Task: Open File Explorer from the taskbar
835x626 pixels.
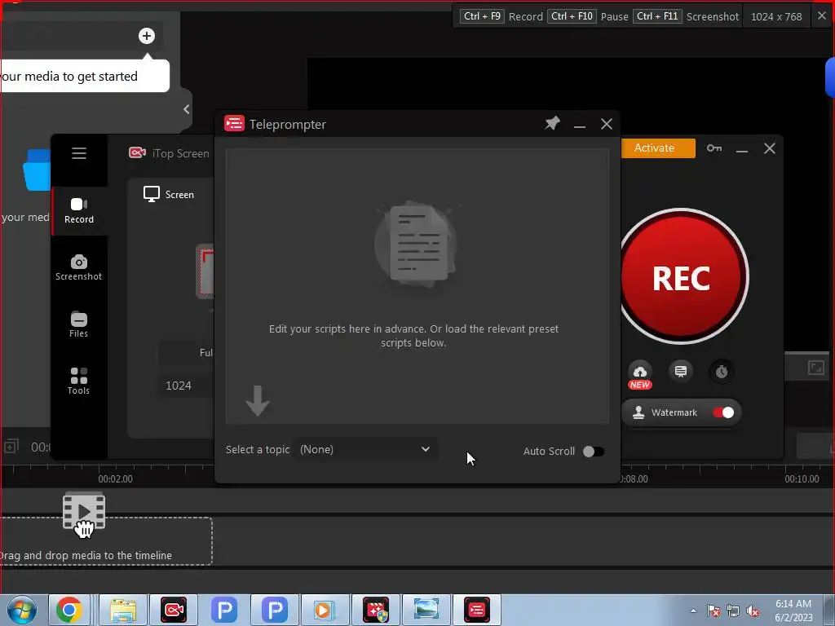Action: [x=124, y=610]
